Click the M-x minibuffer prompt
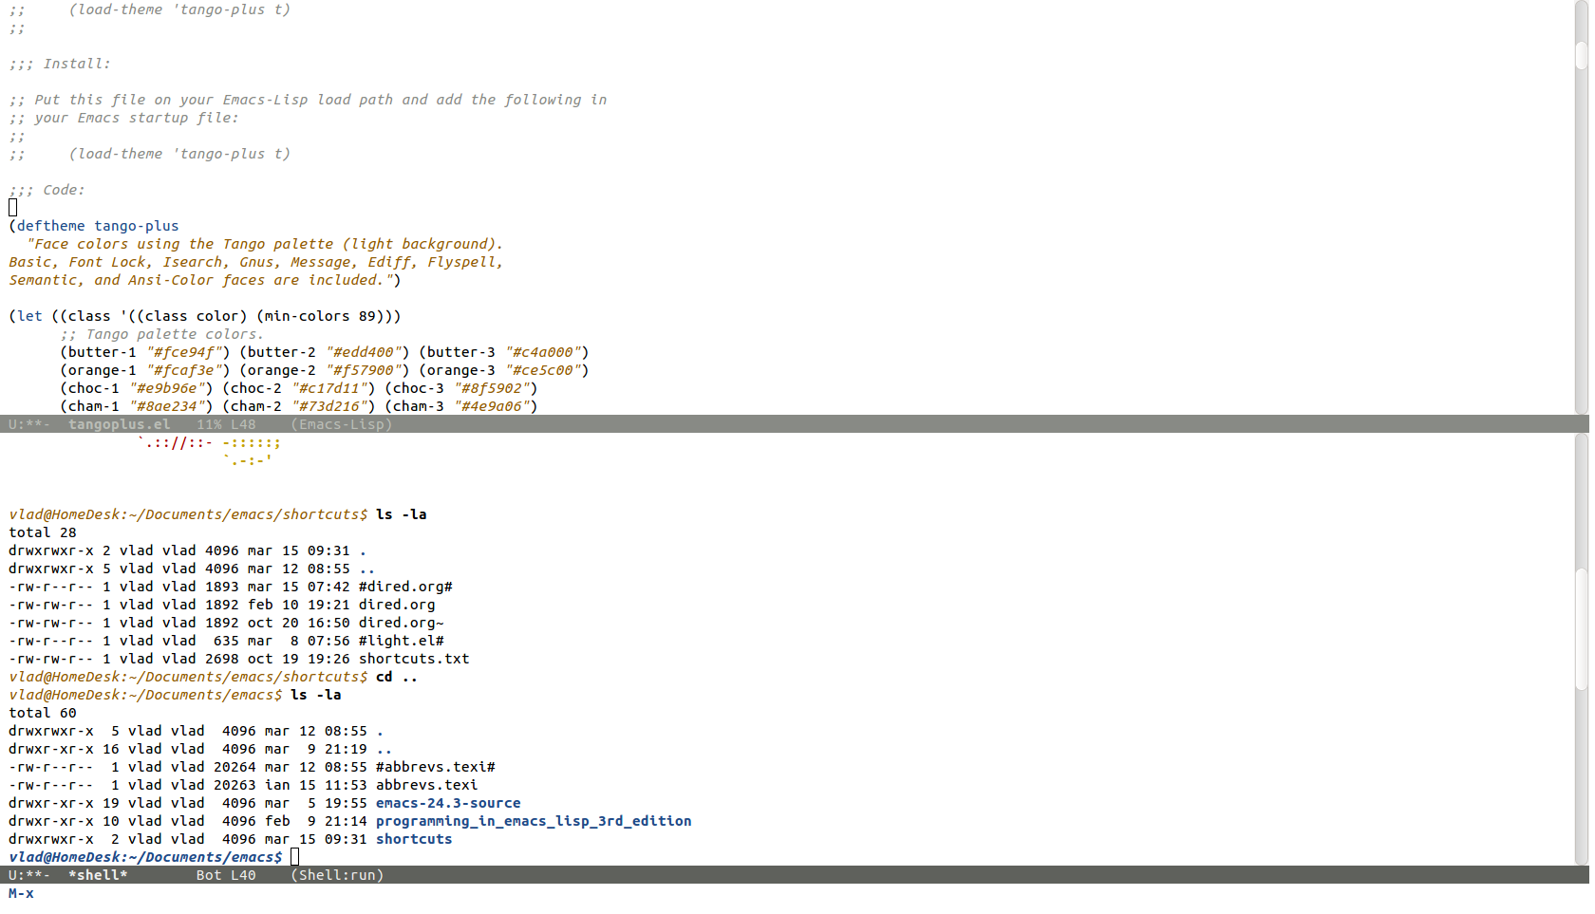The width and height of the screenshot is (1595, 914). pos(21,893)
